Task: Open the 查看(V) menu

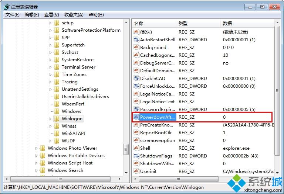Action: coord(52,15)
